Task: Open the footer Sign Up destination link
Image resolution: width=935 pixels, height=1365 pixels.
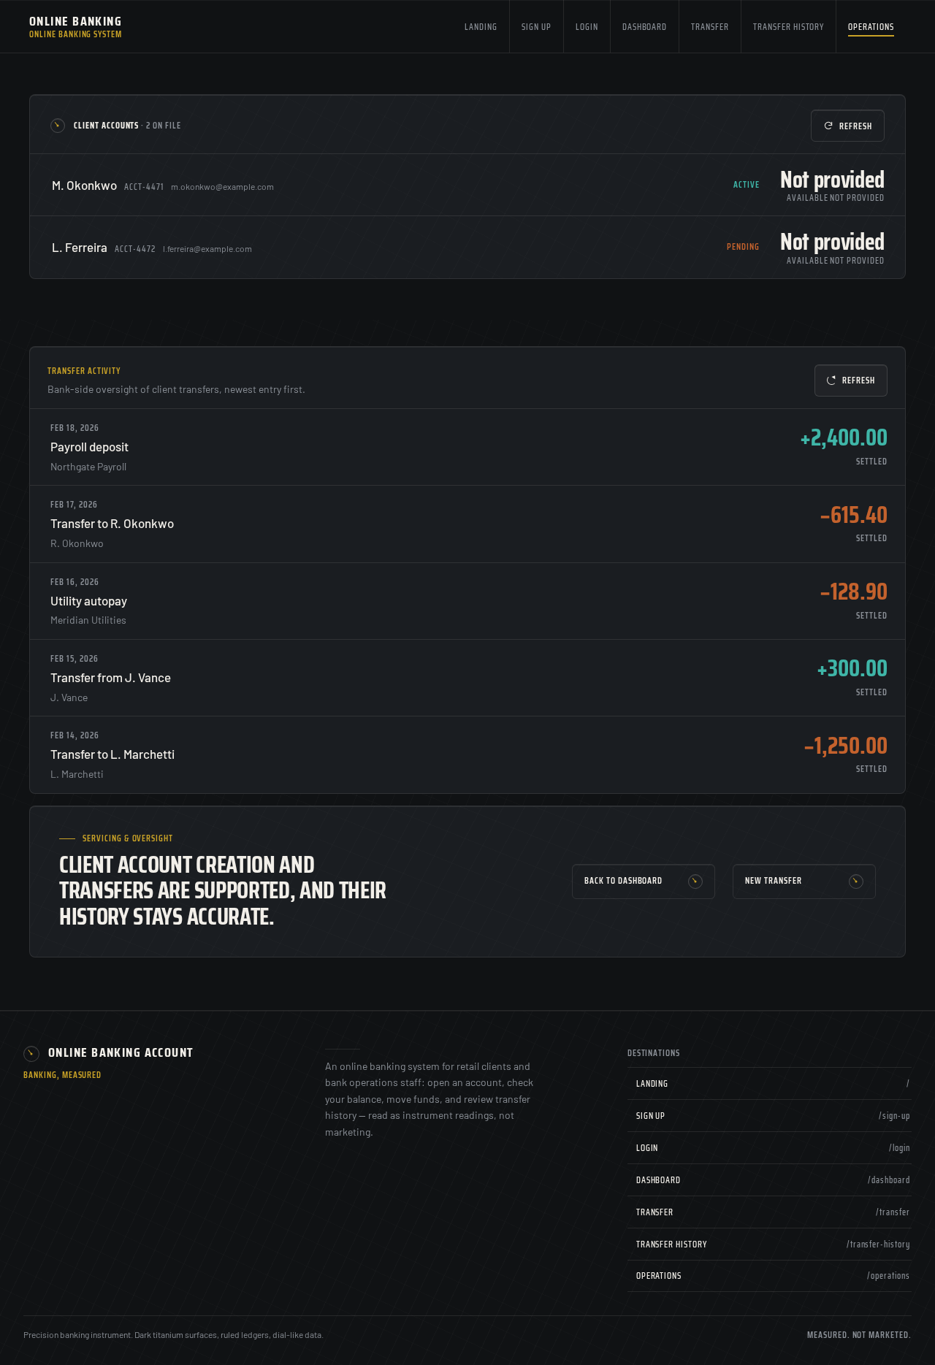Action: [769, 1116]
